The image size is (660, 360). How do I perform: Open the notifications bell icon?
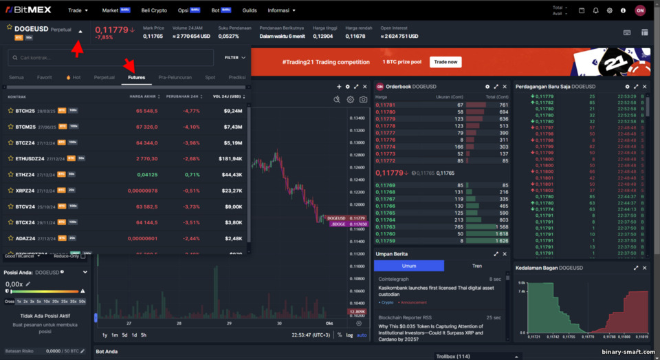click(595, 10)
